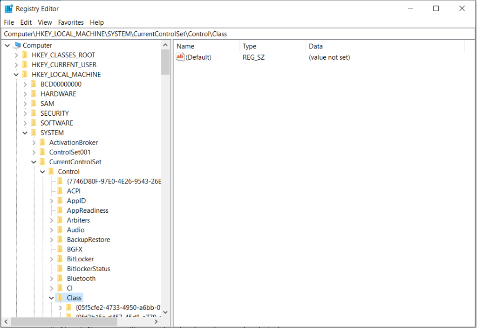Click tree scroll up arrow
Image resolution: width=477 pixels, height=328 pixels.
tap(165, 45)
